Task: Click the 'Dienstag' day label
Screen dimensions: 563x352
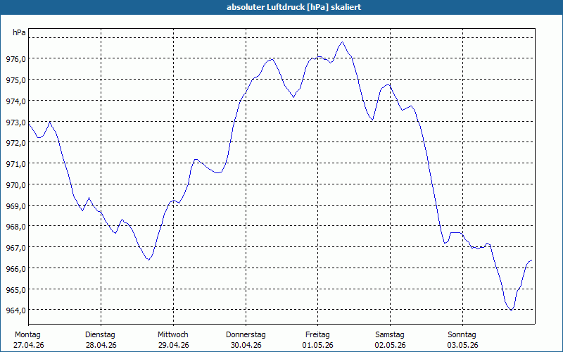Action: [100, 335]
